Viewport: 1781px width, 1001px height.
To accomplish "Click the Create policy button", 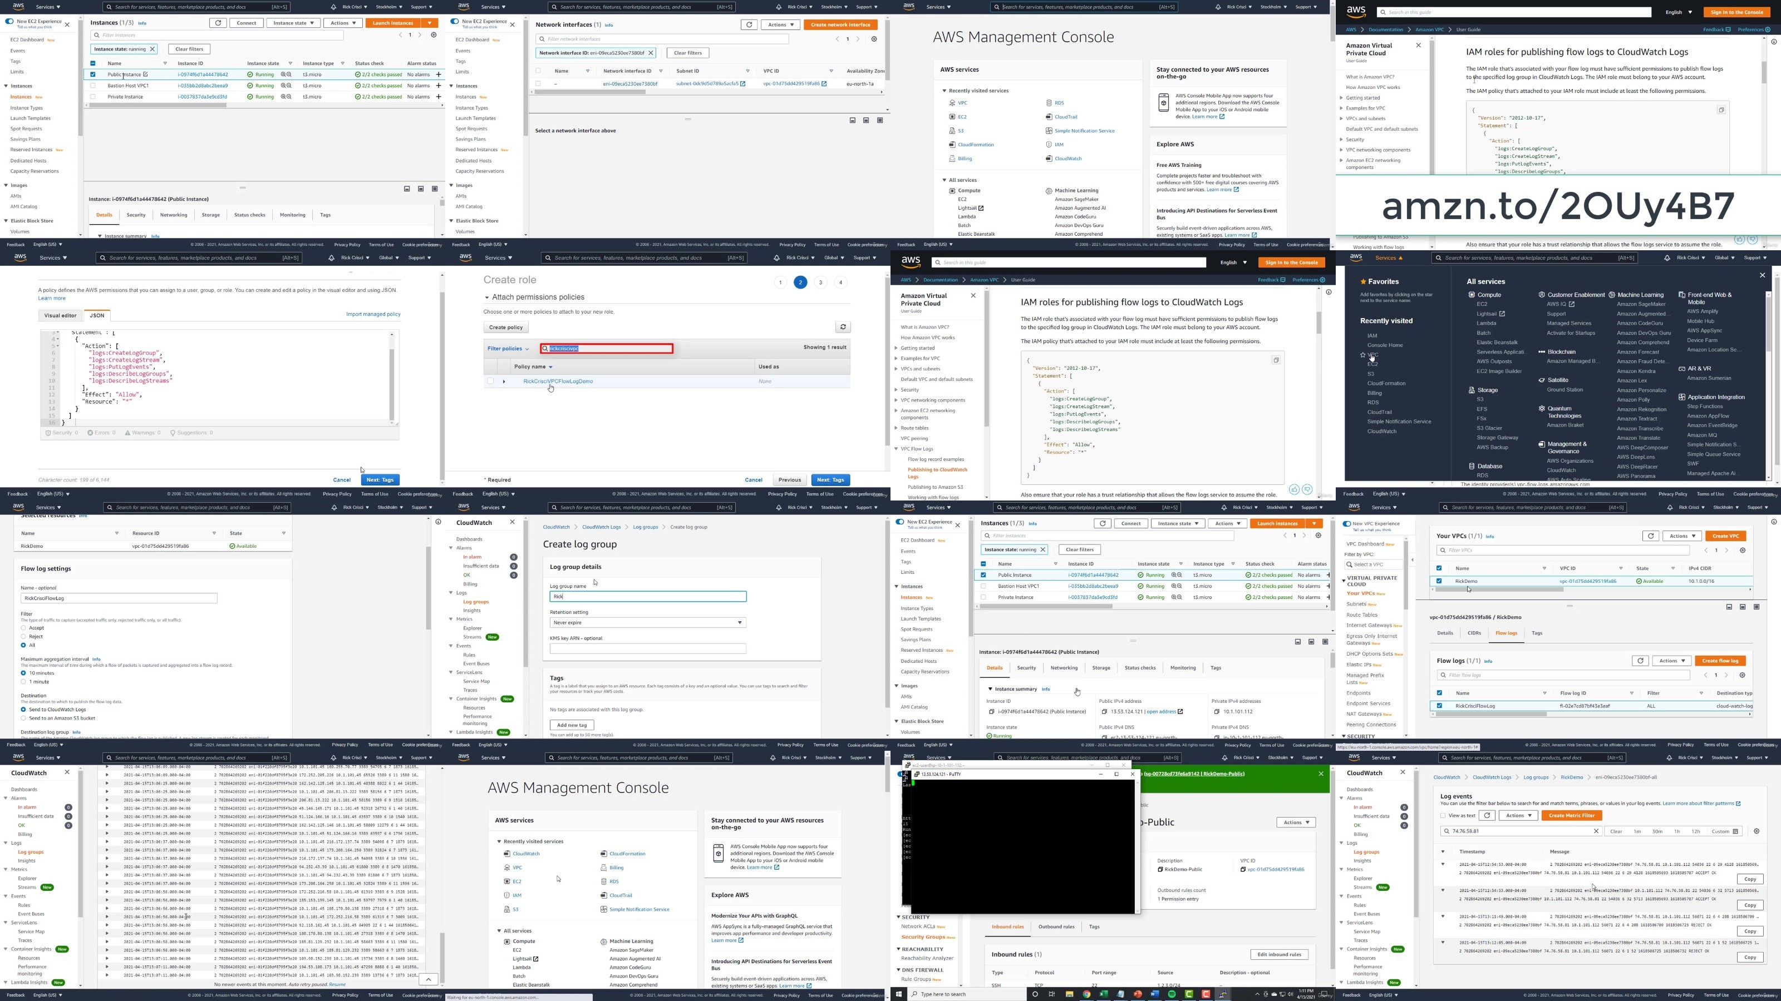I will click(506, 328).
